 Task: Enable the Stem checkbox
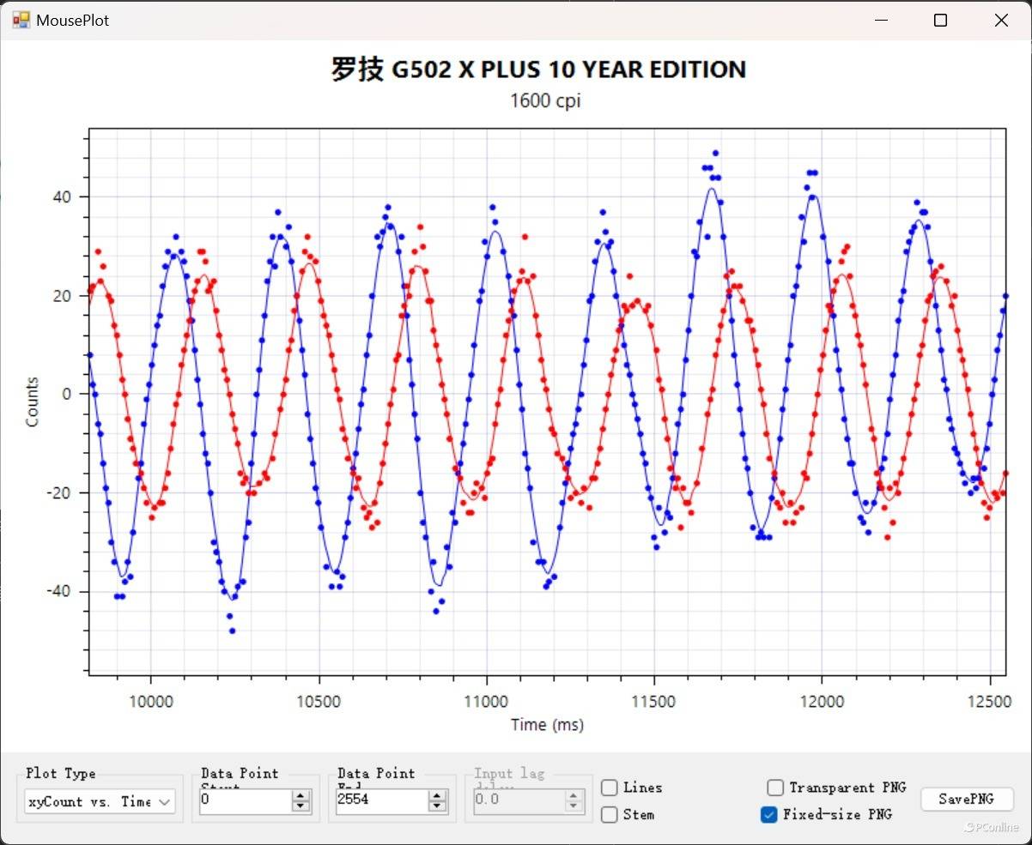coord(610,814)
